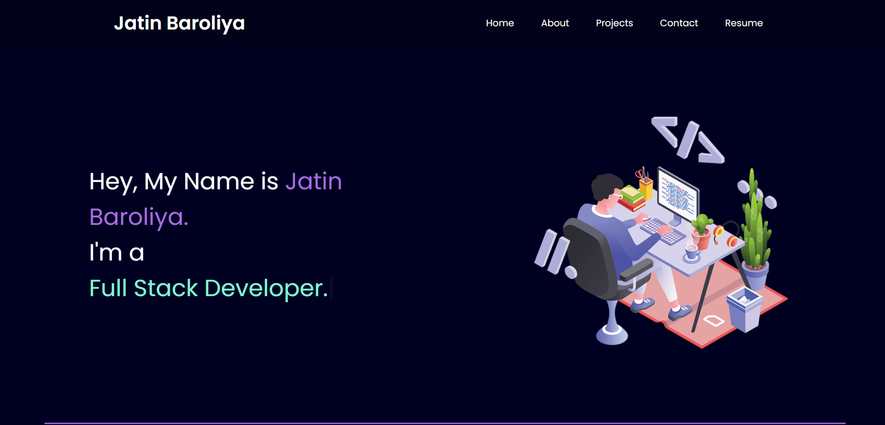The image size is (885, 425).
Task: Navigate to the About section
Action: point(555,23)
